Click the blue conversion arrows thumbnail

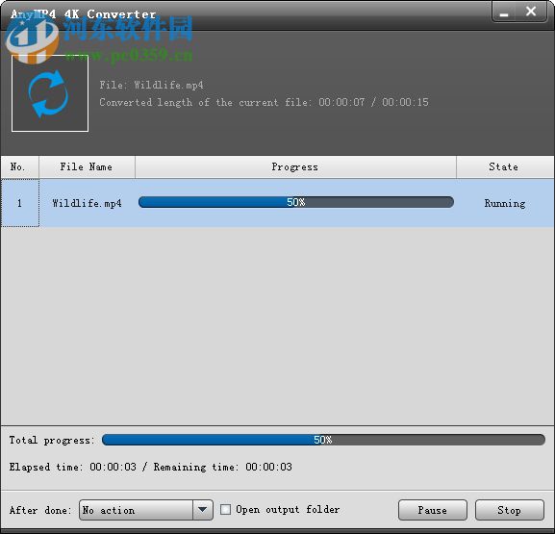(x=50, y=93)
